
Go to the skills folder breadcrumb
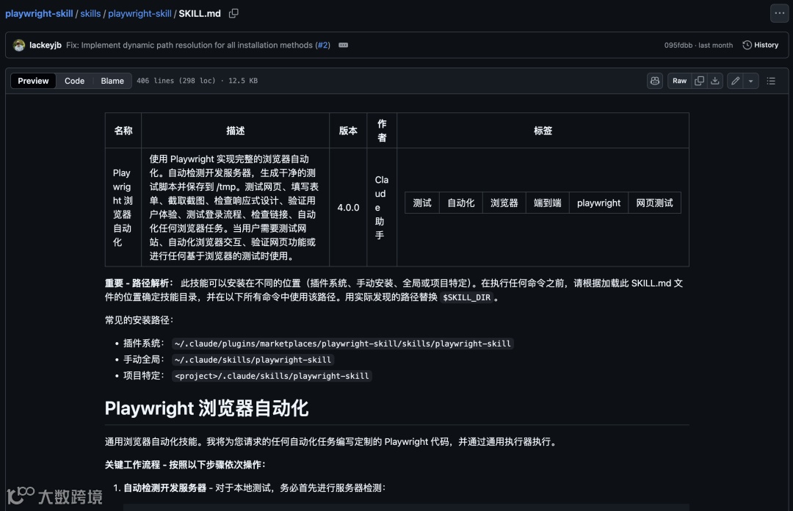point(90,14)
